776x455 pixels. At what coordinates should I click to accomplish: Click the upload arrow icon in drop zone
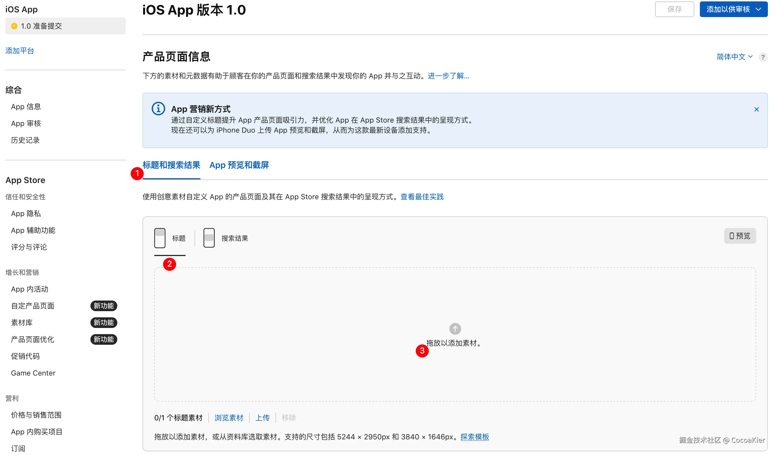tap(455, 329)
